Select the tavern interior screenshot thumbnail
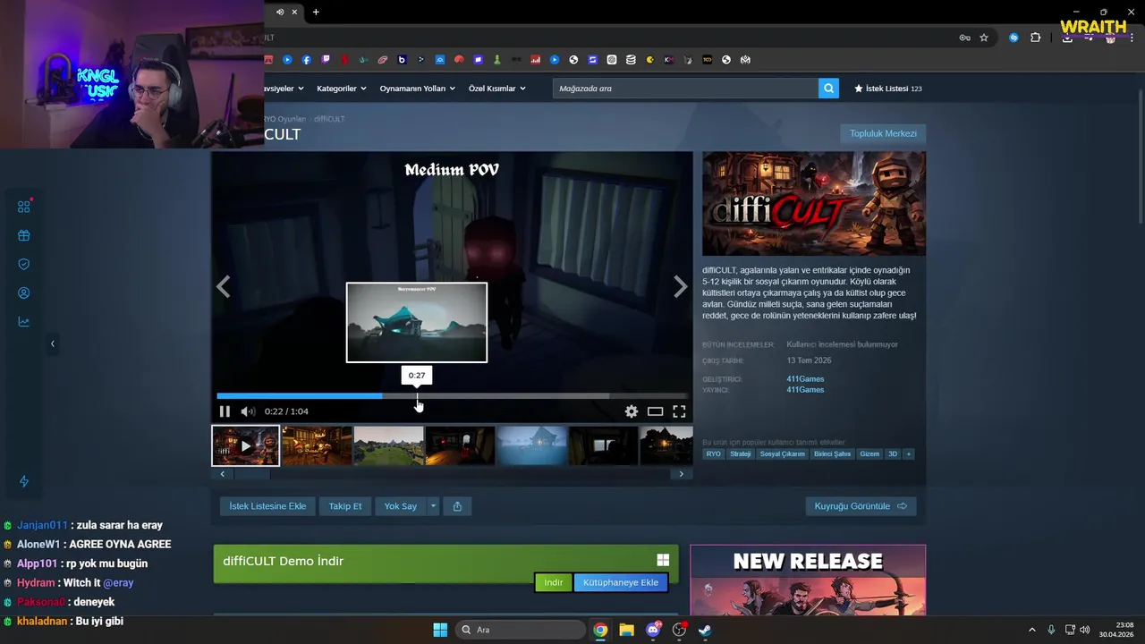 pyautogui.click(x=317, y=445)
